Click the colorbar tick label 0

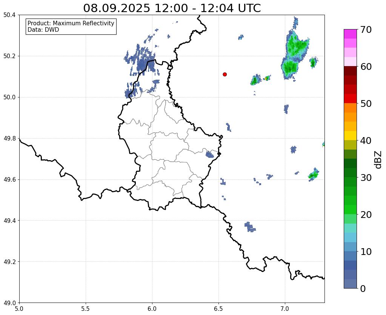[363, 289]
